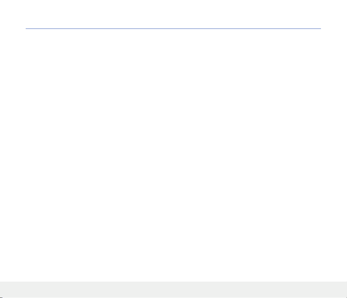Click the white margin right of the divider
The width and height of the screenshot is (347, 298).
click(x=334, y=29)
